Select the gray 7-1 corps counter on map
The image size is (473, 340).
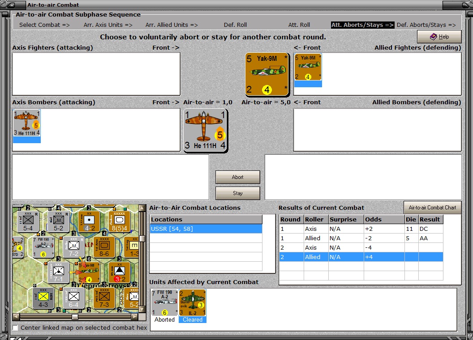[59, 272]
